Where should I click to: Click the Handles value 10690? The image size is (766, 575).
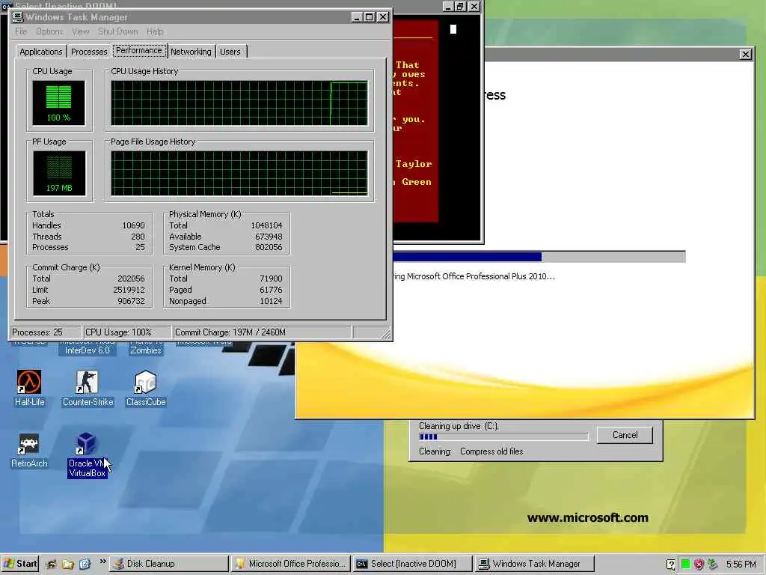coord(133,225)
